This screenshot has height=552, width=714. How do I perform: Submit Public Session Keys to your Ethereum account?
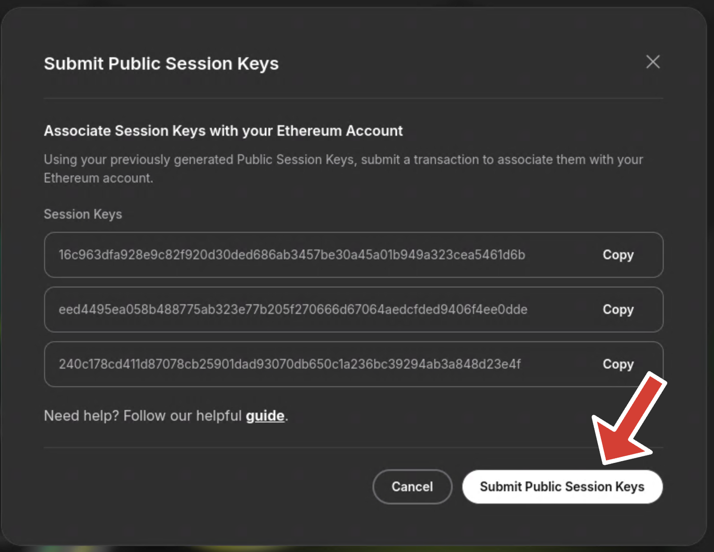point(562,487)
